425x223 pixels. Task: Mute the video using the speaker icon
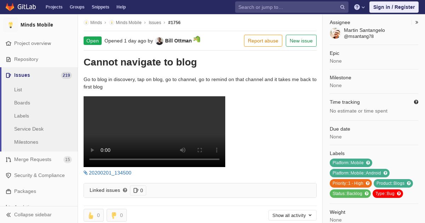pos(183,150)
